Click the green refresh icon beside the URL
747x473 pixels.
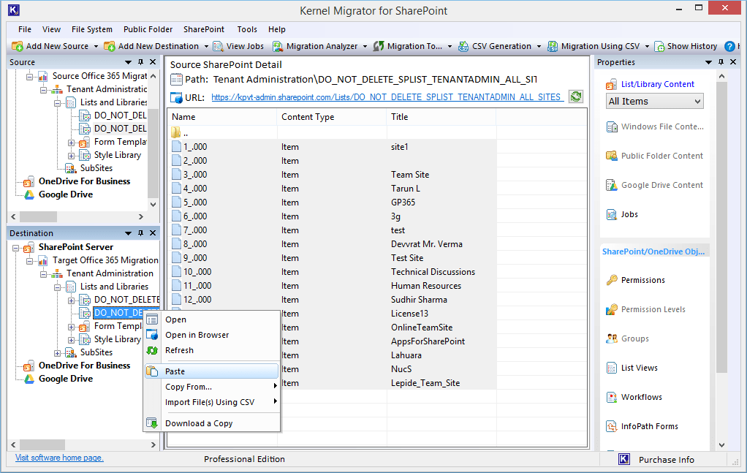(x=576, y=97)
